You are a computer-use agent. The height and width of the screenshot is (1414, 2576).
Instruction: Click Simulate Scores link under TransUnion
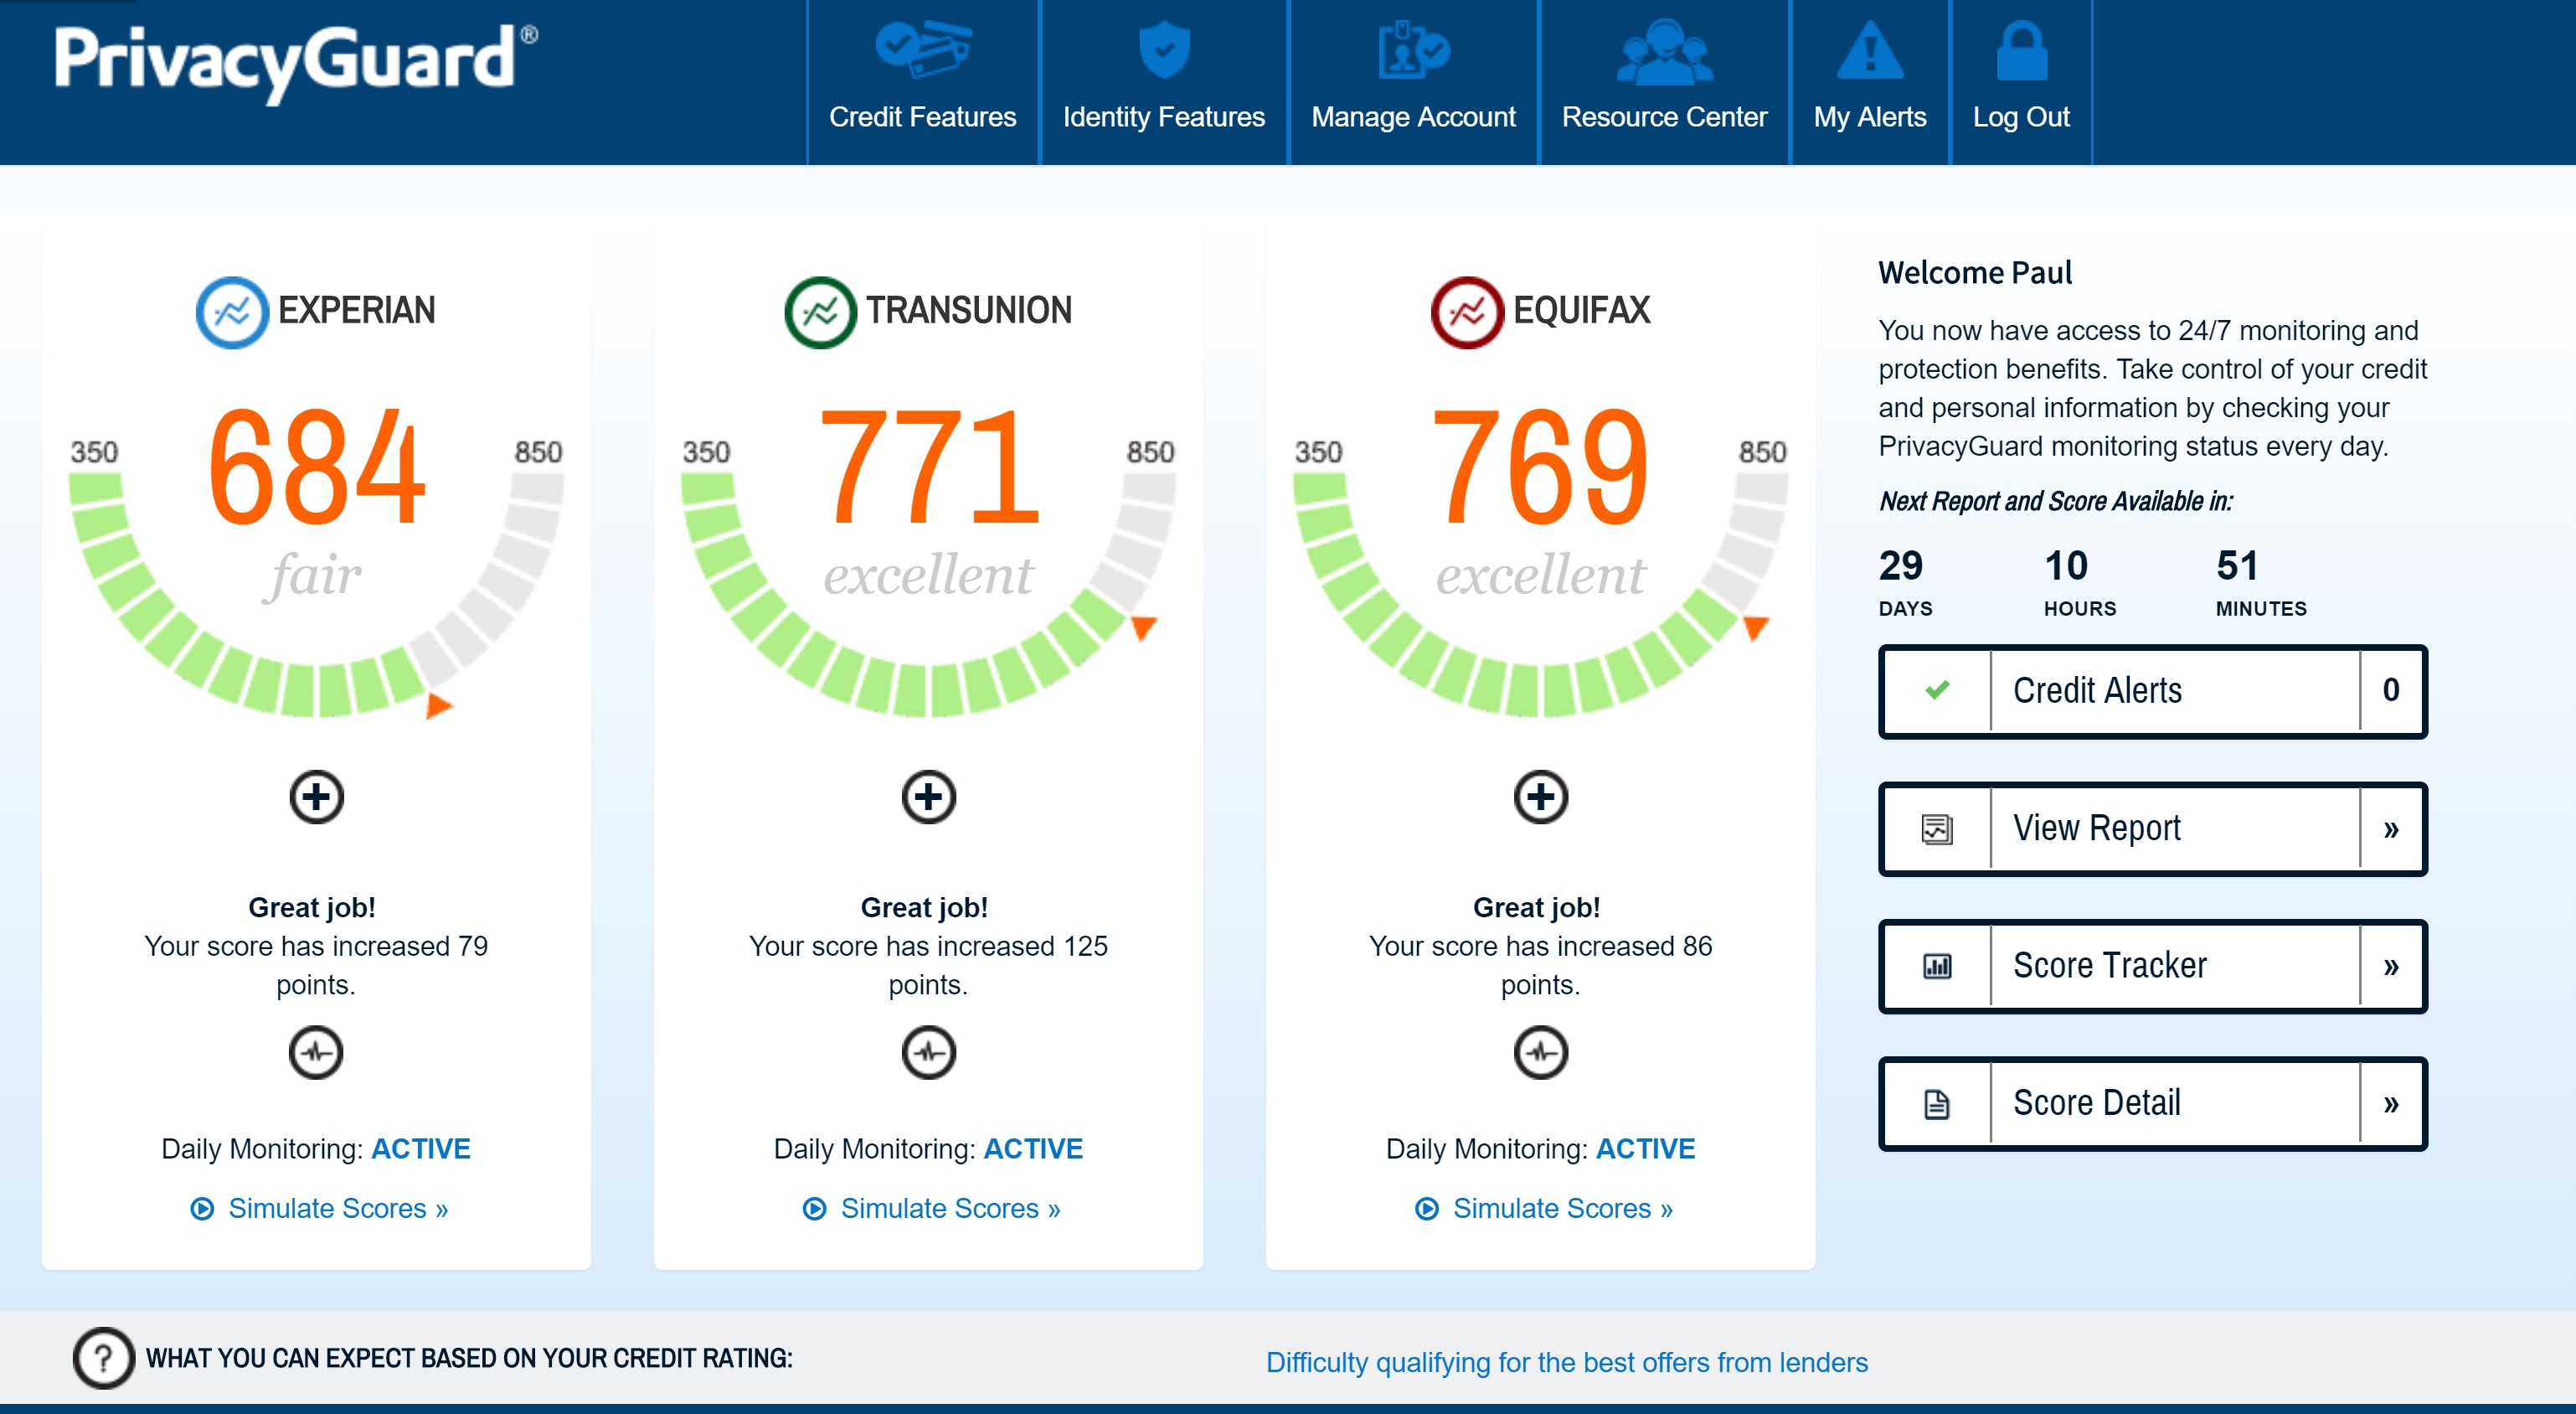[950, 1209]
